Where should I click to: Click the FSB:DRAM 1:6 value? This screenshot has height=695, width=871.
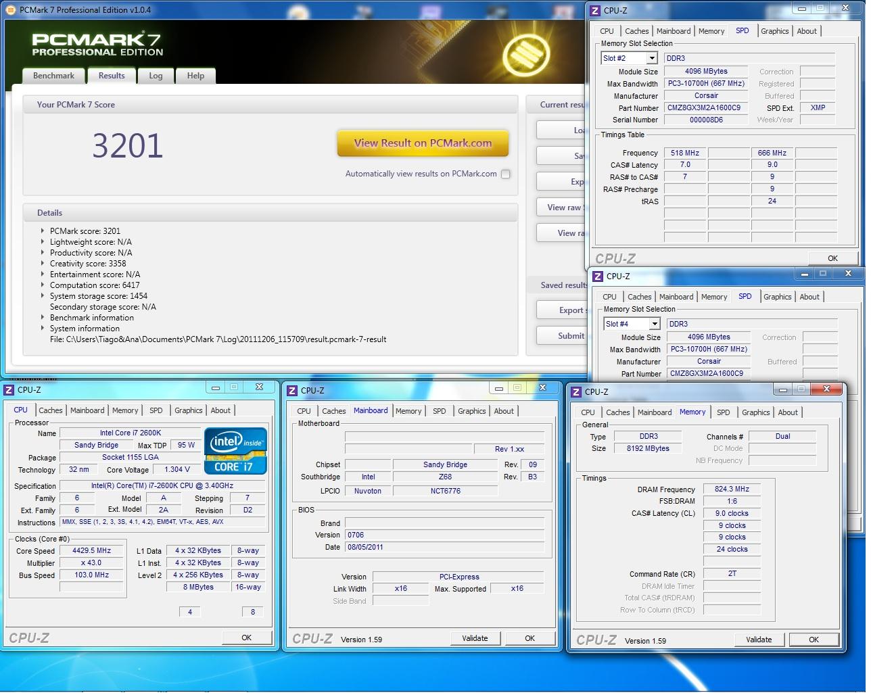click(732, 502)
